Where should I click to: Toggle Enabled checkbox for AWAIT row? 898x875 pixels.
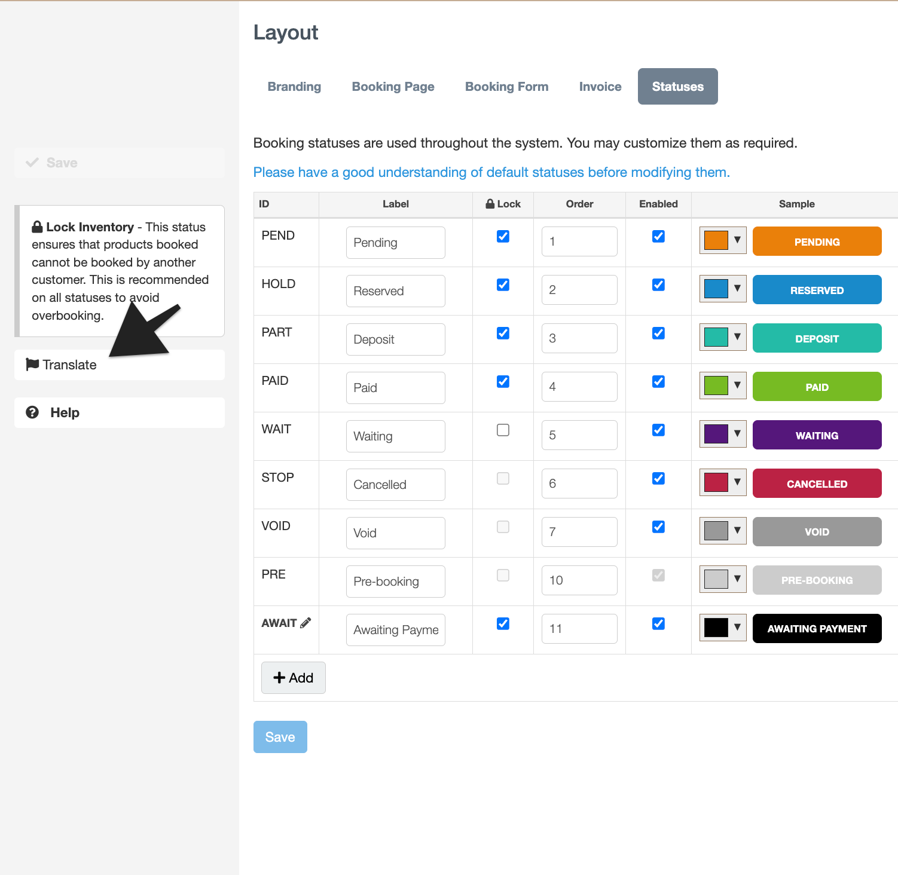tap(659, 623)
